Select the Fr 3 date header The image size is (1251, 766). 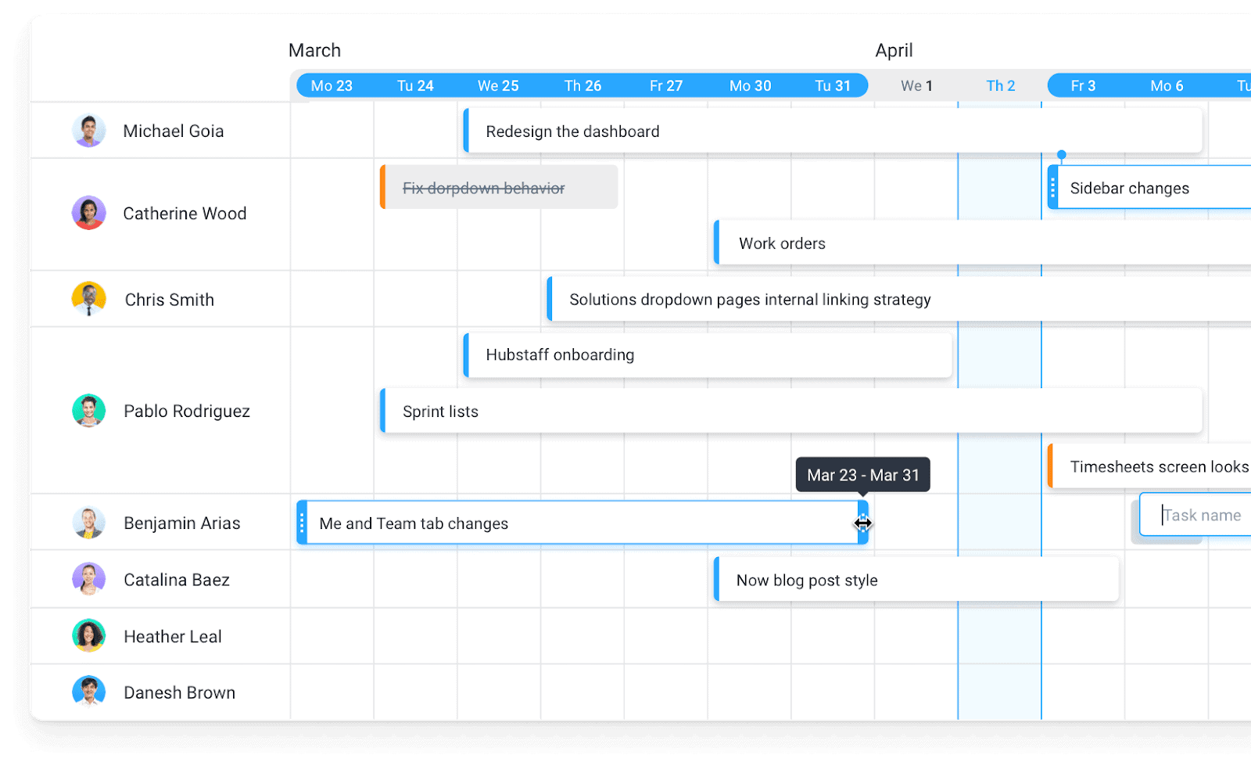pyautogui.click(x=1083, y=85)
